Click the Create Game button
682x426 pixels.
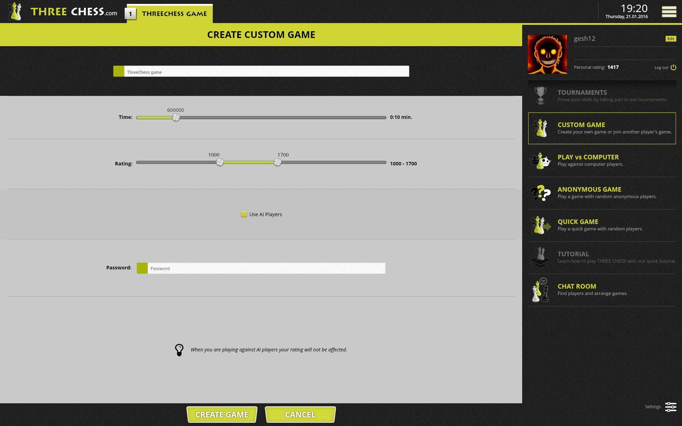click(x=222, y=415)
